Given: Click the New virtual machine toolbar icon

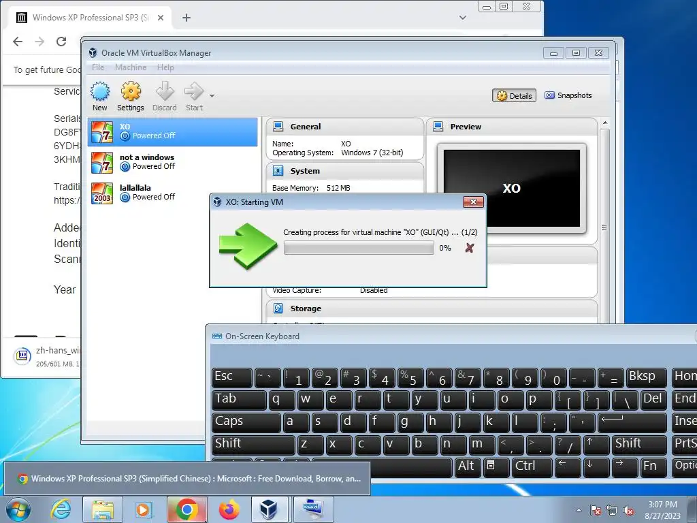Looking at the screenshot, I should coord(100,96).
